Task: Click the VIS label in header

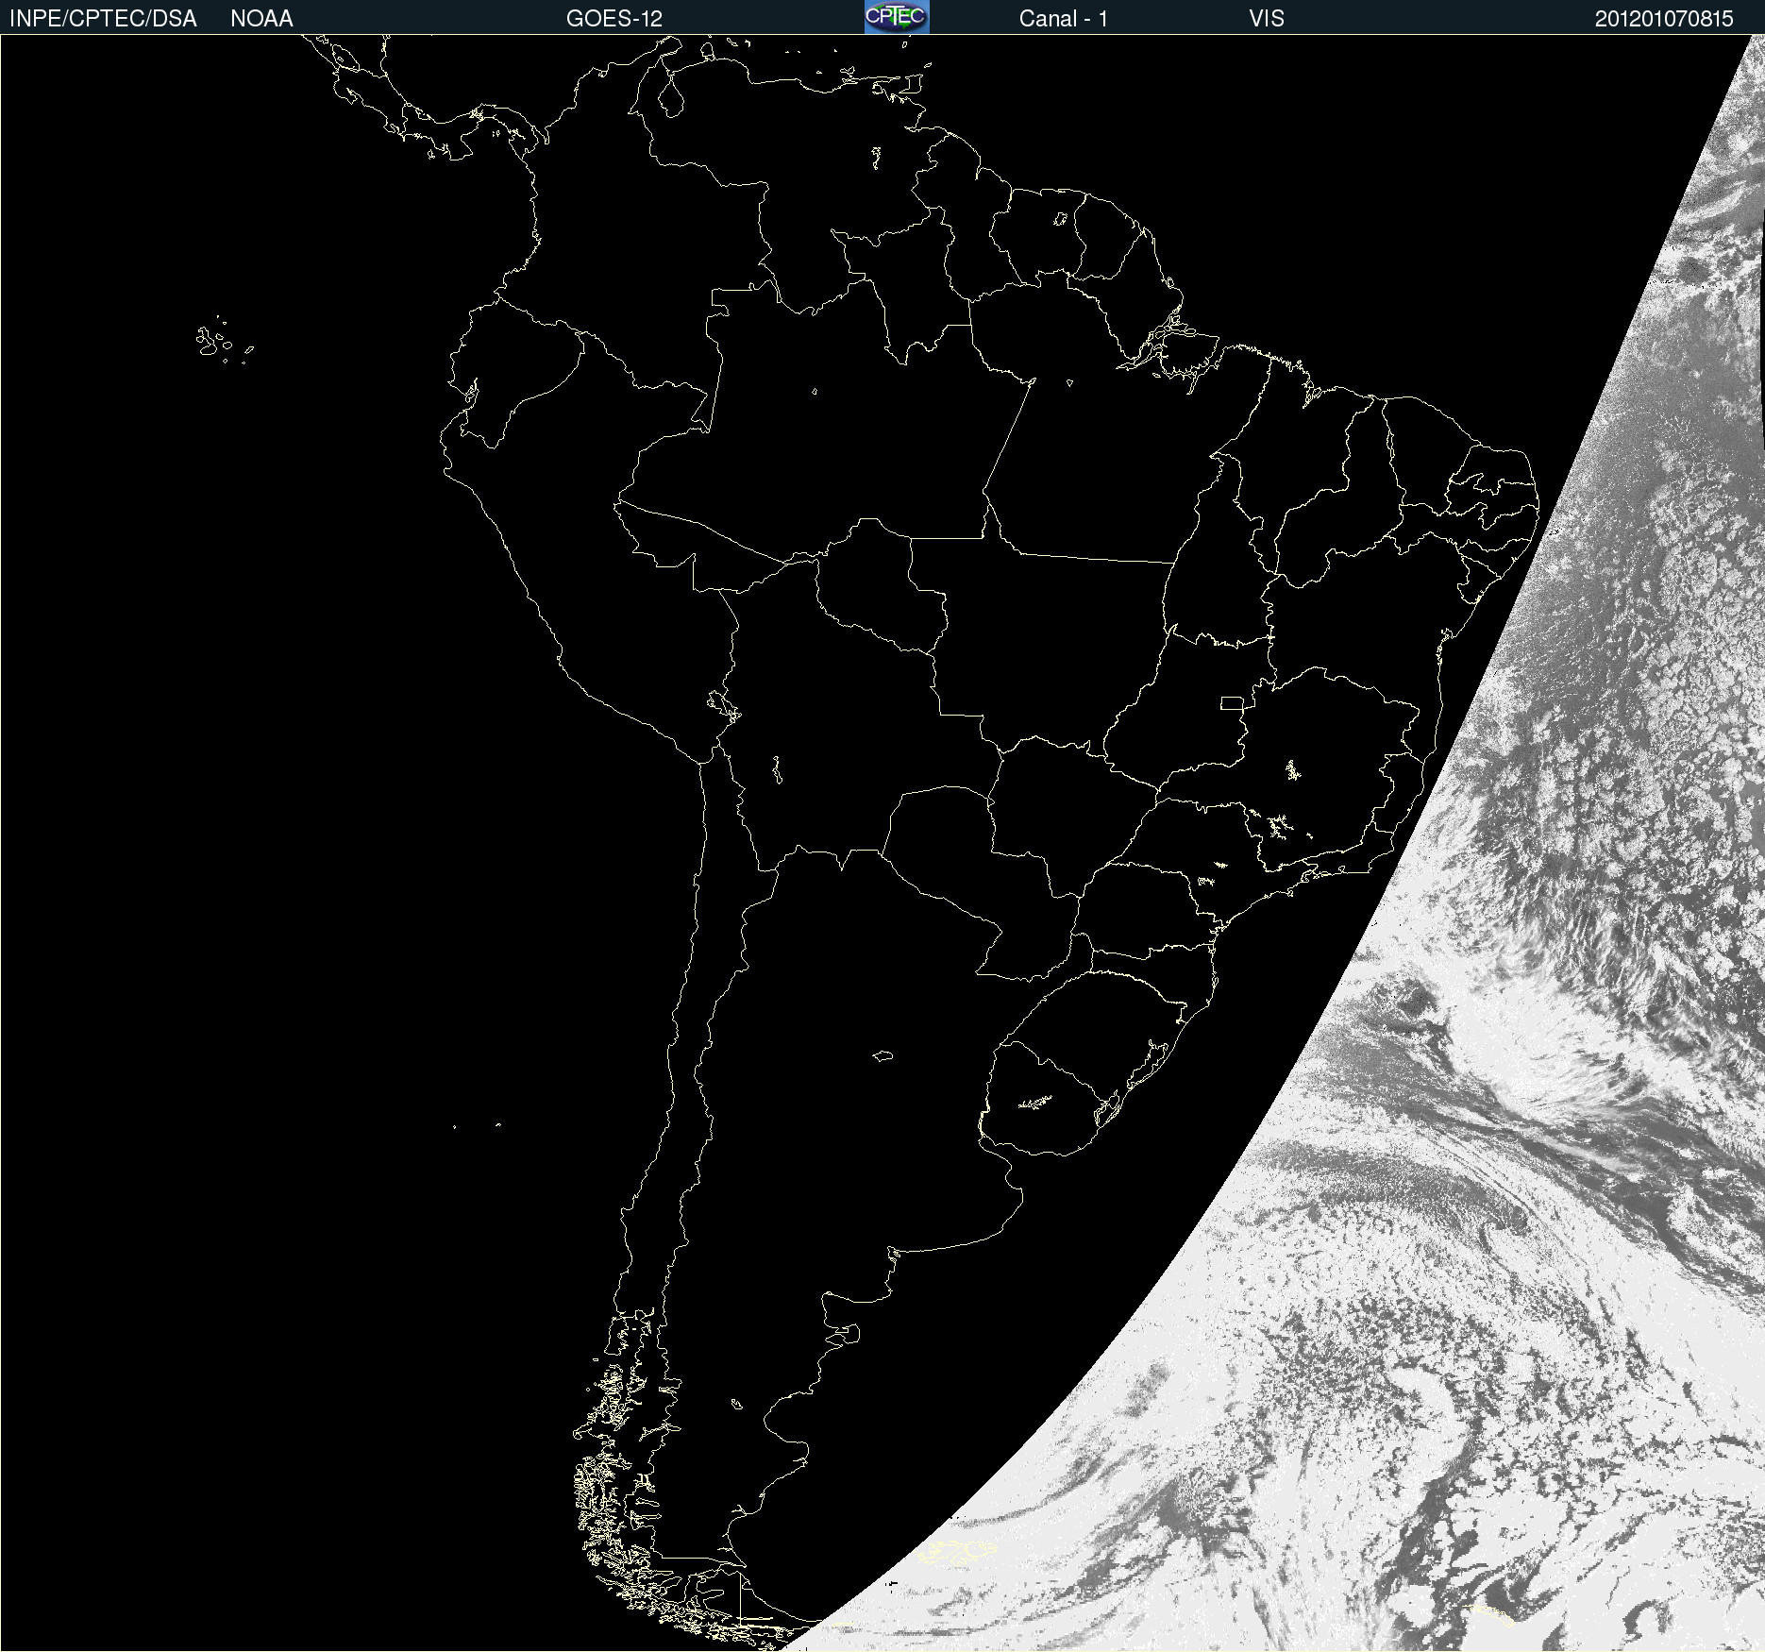Action: point(1267,19)
